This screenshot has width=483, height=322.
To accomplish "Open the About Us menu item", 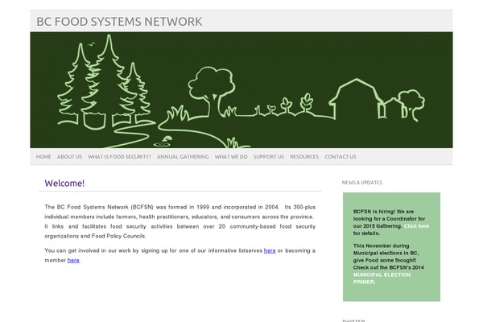I will 69,156.
